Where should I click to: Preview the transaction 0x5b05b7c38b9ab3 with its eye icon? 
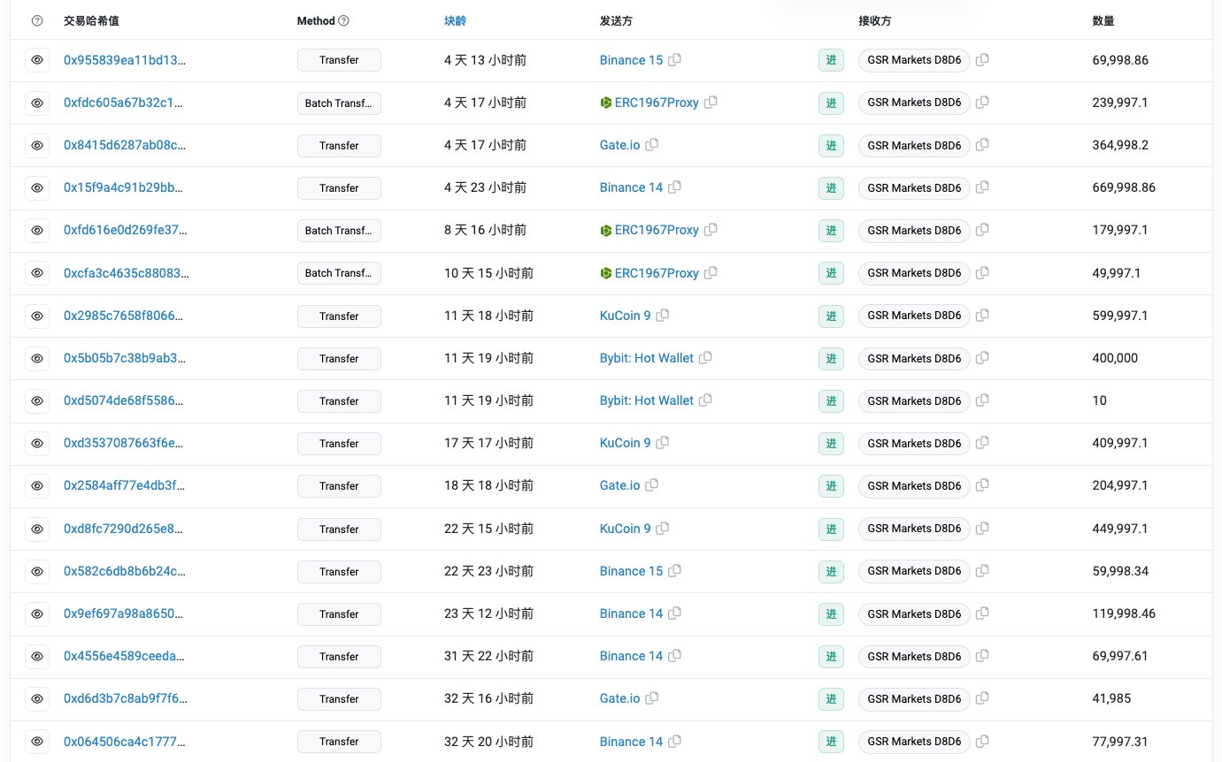click(37, 358)
